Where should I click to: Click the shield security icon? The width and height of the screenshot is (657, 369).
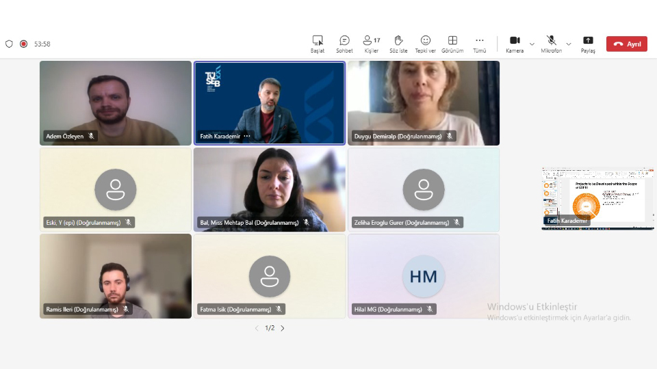tap(9, 44)
